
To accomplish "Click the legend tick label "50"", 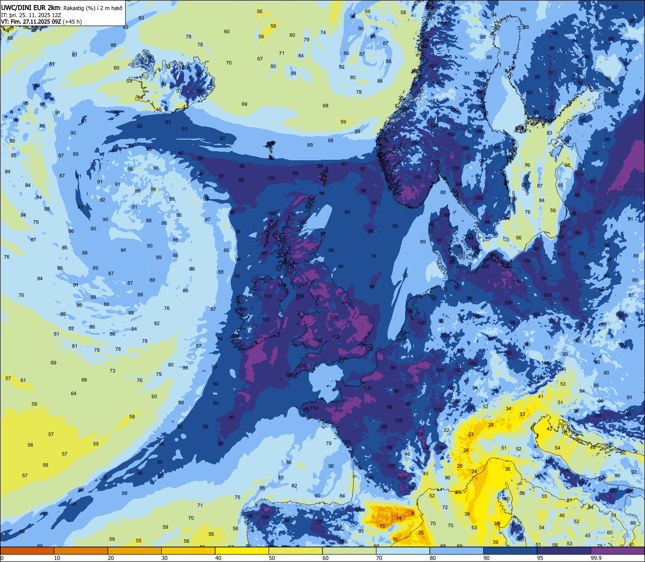I will (x=272, y=558).
